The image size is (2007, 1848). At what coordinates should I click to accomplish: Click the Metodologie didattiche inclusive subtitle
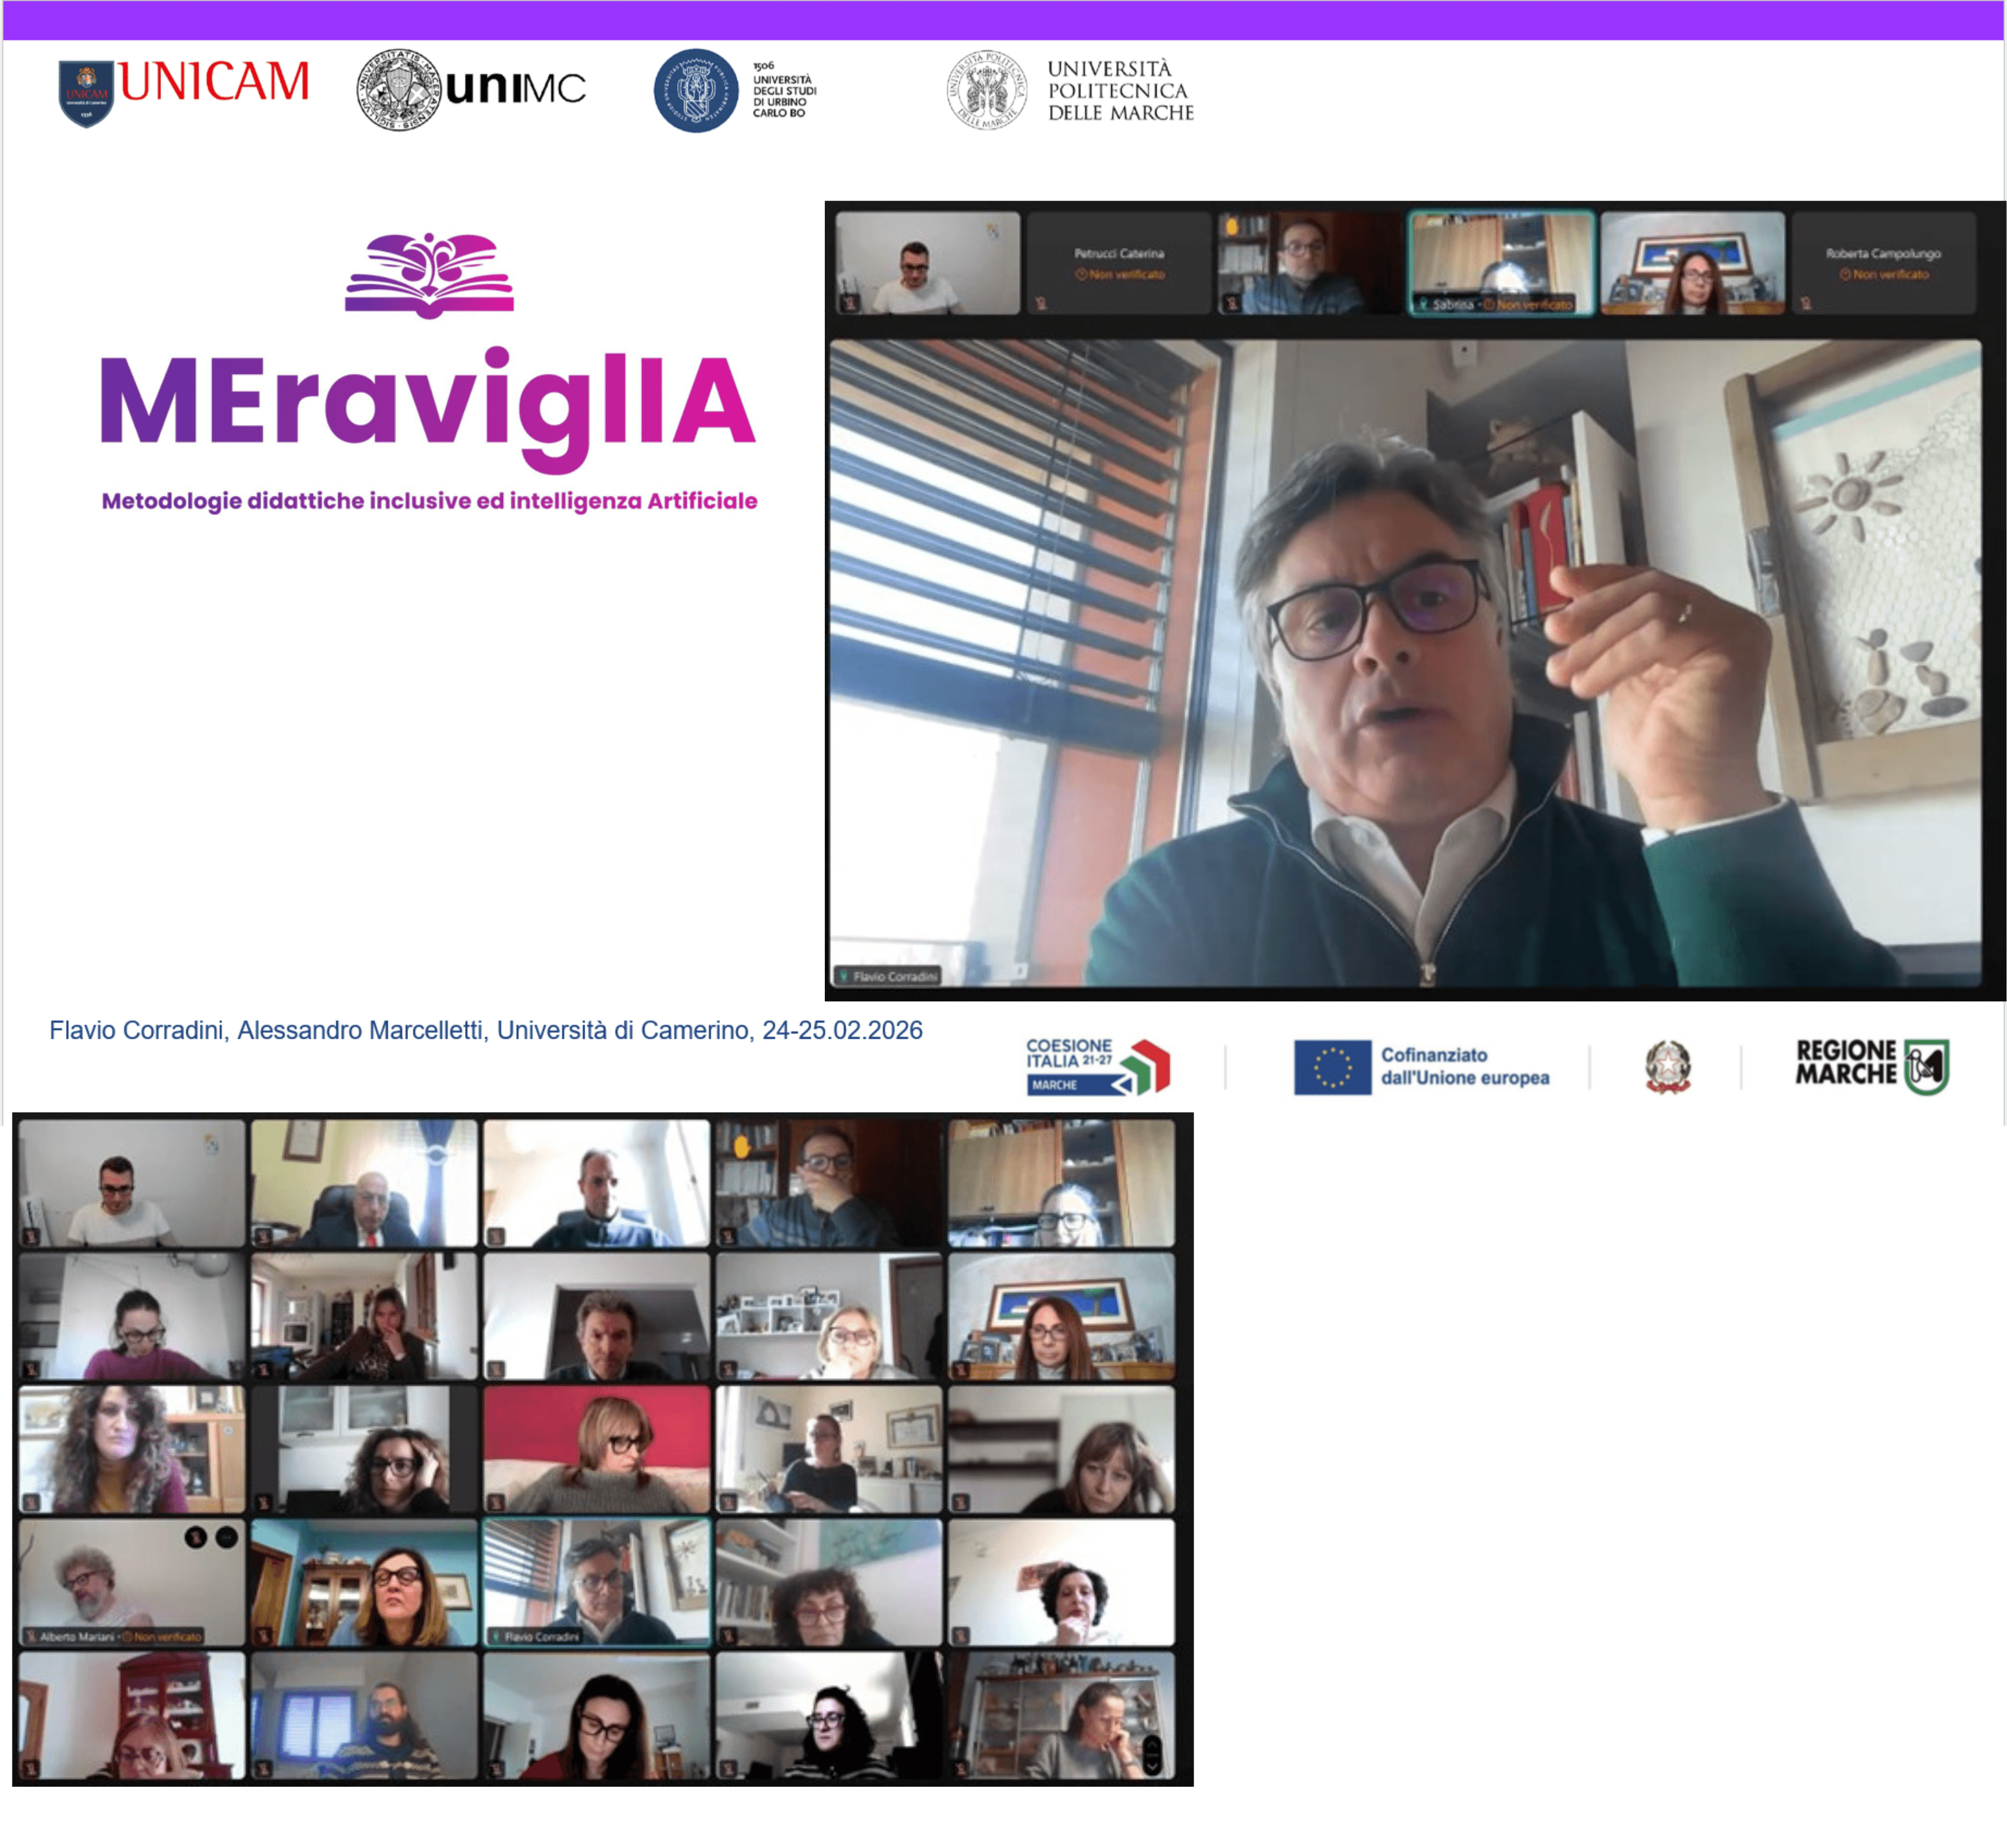coord(429,501)
